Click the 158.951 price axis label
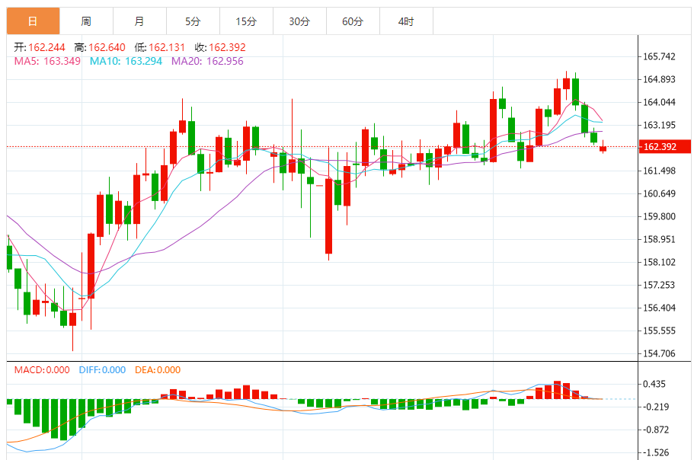Viewport: 694px width, 460px height. 659,239
